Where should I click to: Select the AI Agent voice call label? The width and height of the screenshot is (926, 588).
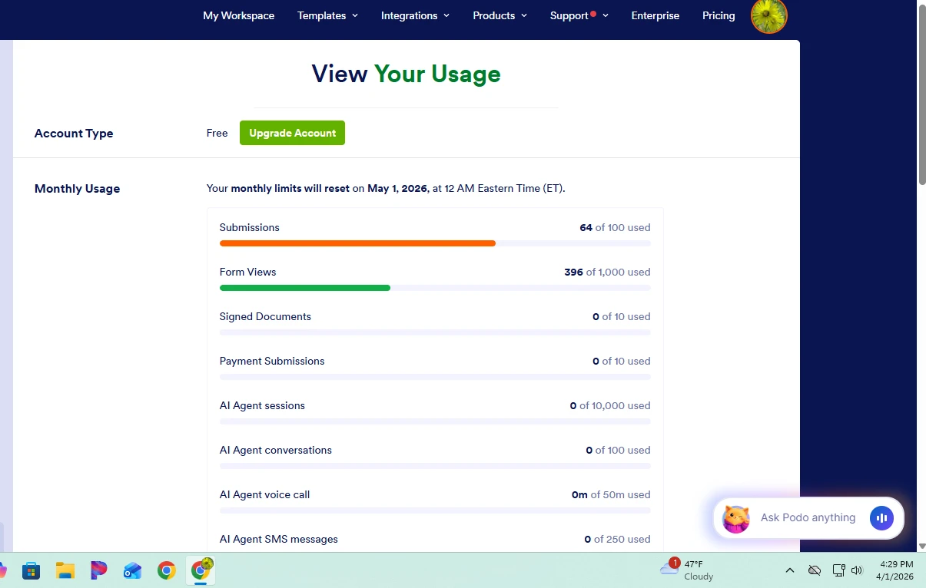point(264,494)
